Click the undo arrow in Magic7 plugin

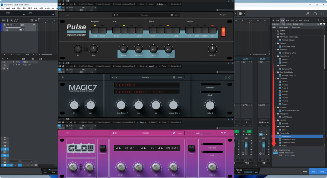coord(226,77)
